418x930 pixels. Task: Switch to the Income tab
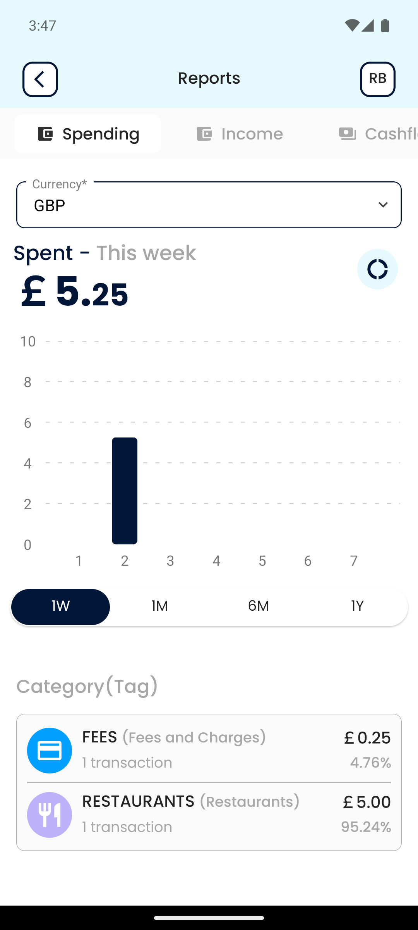click(x=252, y=134)
